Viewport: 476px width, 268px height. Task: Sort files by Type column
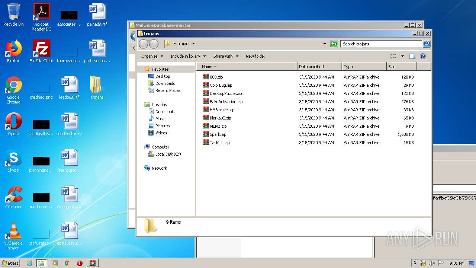click(x=364, y=67)
